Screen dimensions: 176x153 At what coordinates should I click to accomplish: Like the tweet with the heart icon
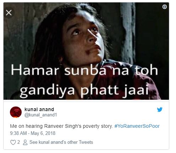coord(13,142)
